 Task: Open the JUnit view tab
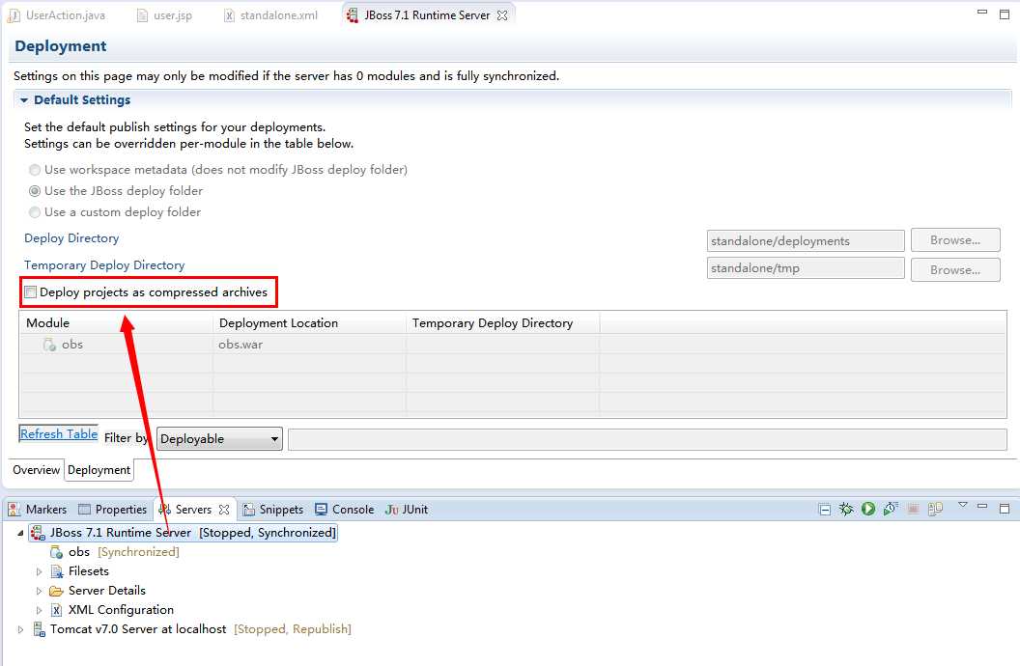click(x=407, y=510)
